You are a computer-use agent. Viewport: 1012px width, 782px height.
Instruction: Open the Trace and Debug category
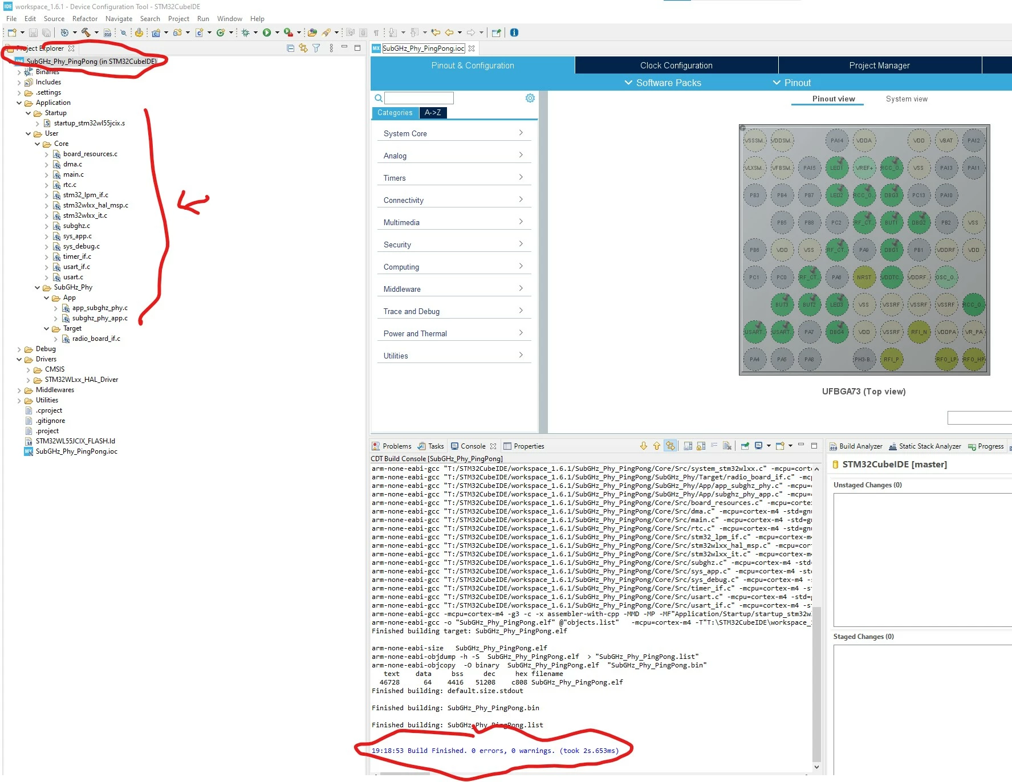[x=454, y=311]
